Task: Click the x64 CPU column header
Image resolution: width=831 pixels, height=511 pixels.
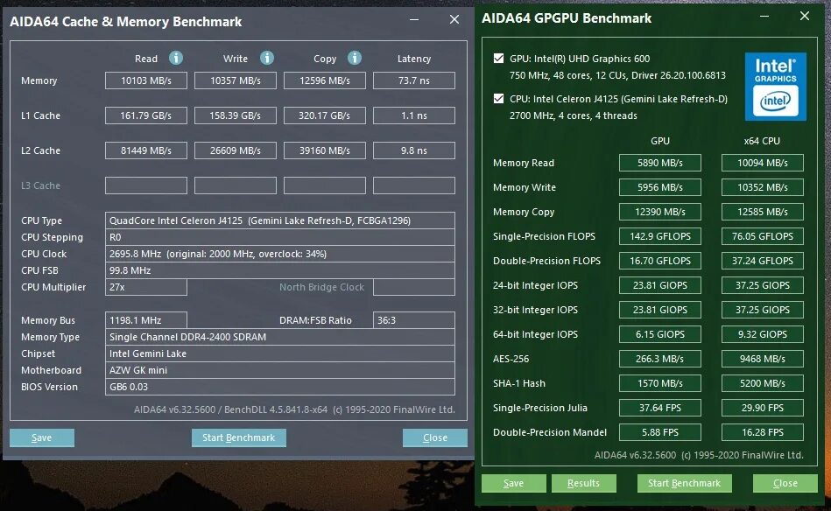Action: (762, 141)
